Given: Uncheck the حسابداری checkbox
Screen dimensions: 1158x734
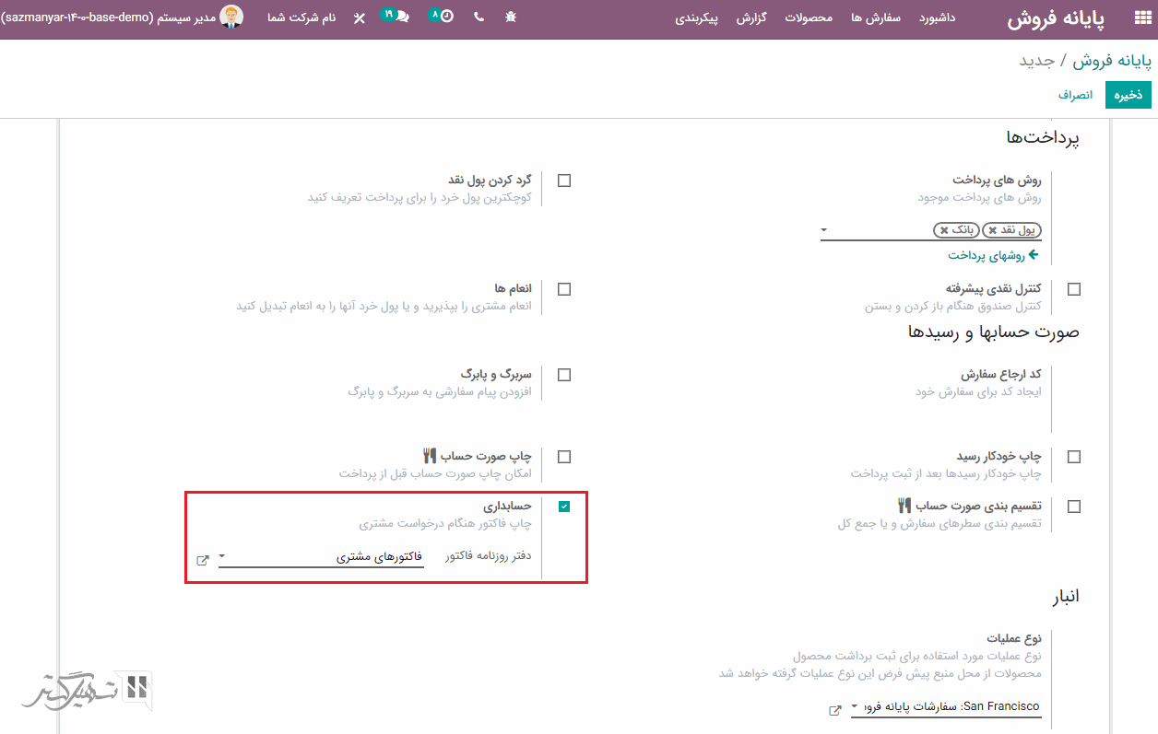Looking at the screenshot, I should [x=564, y=507].
